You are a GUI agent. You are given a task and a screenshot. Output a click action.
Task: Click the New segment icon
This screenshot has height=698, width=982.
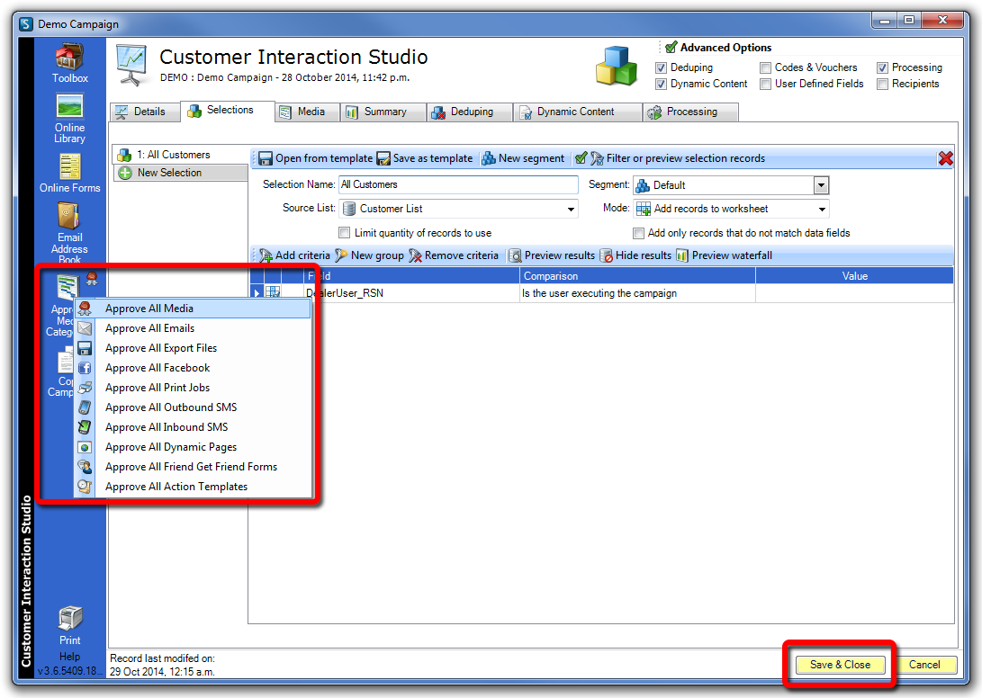489,158
